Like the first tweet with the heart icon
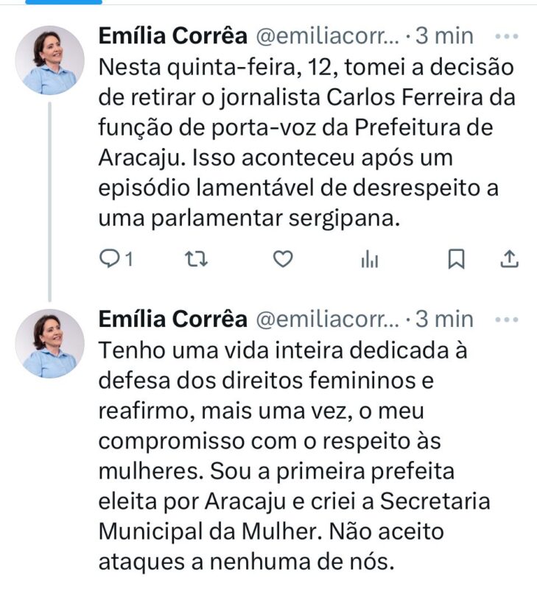The height and width of the screenshot is (589, 537). click(x=283, y=259)
